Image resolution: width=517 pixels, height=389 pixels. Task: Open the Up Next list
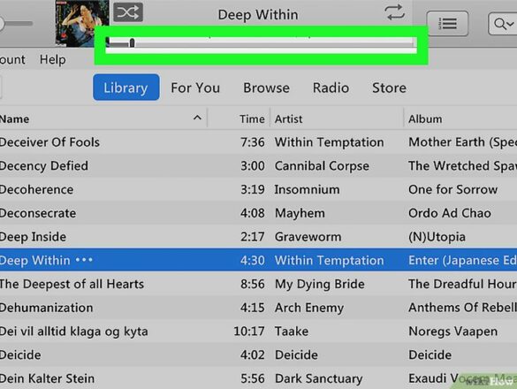click(447, 23)
